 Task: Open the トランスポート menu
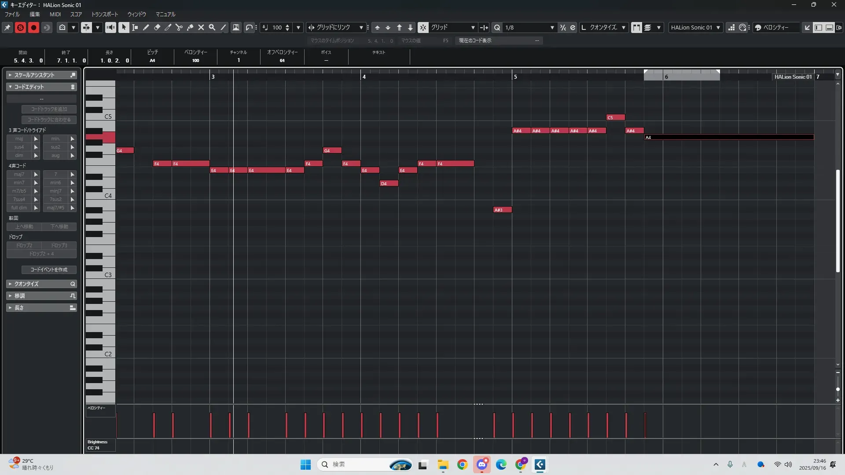pyautogui.click(x=104, y=14)
